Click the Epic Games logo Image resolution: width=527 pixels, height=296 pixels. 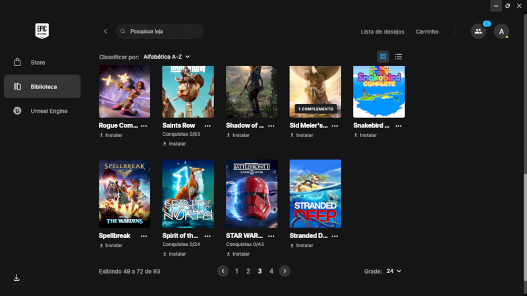(x=42, y=31)
